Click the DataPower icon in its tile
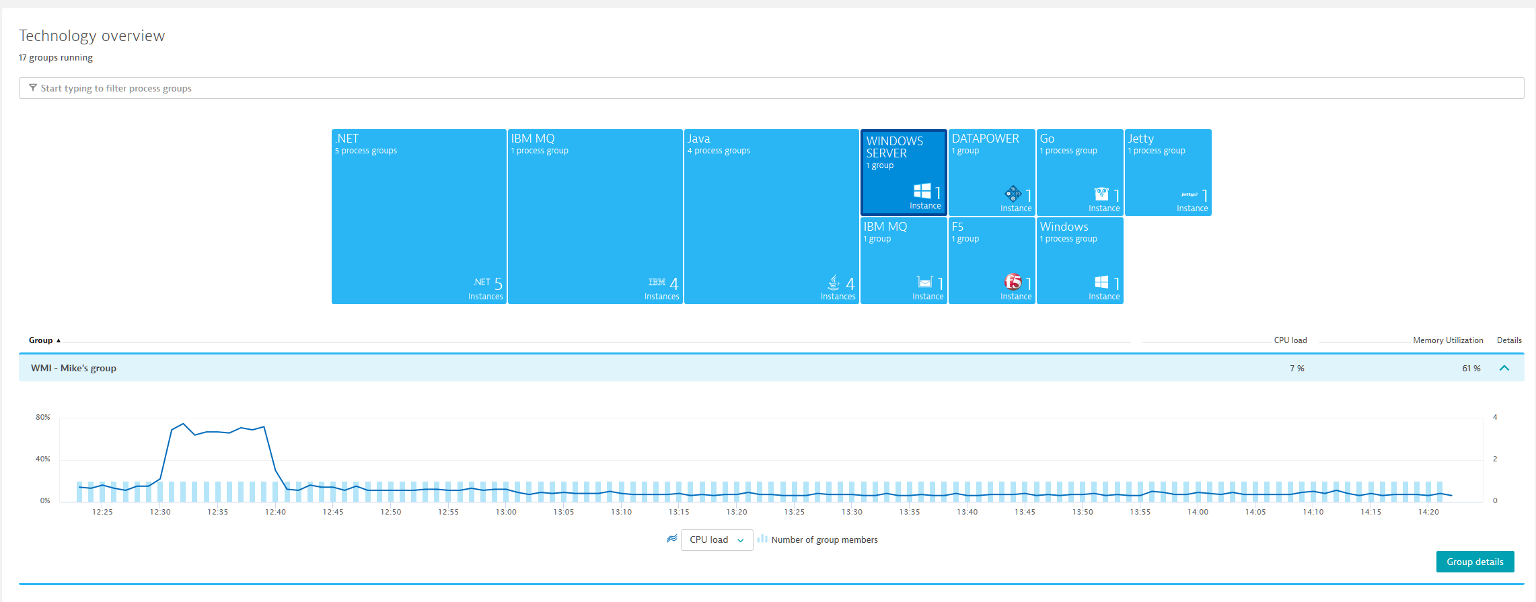The height and width of the screenshot is (602, 1536). point(1013,194)
